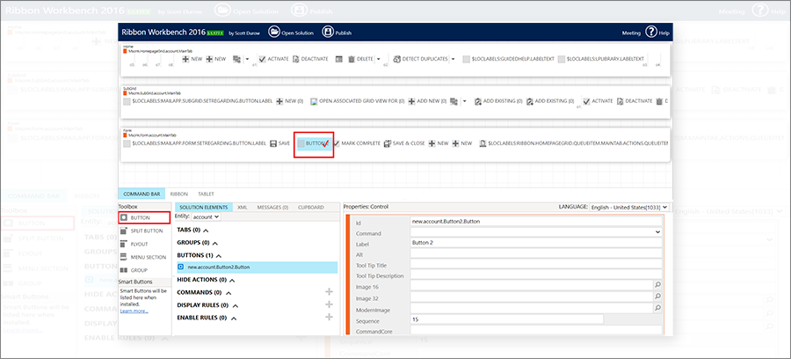
Task: Select DETECT DUPLICATES in the Home row
Action: 420,59
